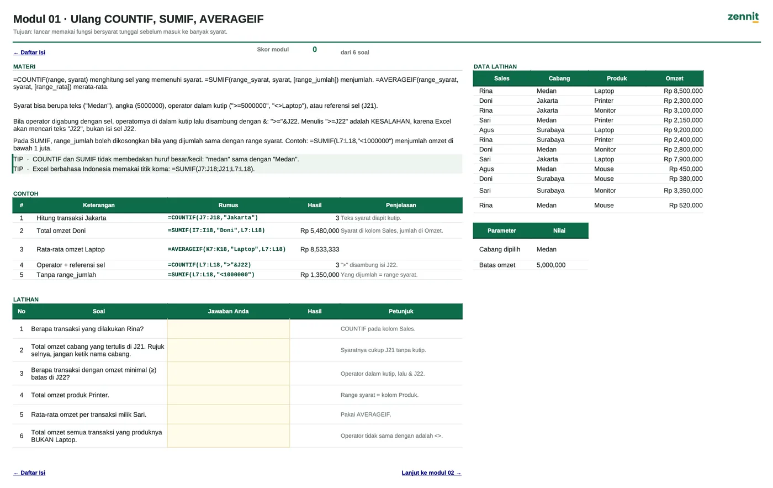Open the top Daftar Isi link
The height and width of the screenshot is (488, 773).
click(x=29, y=53)
